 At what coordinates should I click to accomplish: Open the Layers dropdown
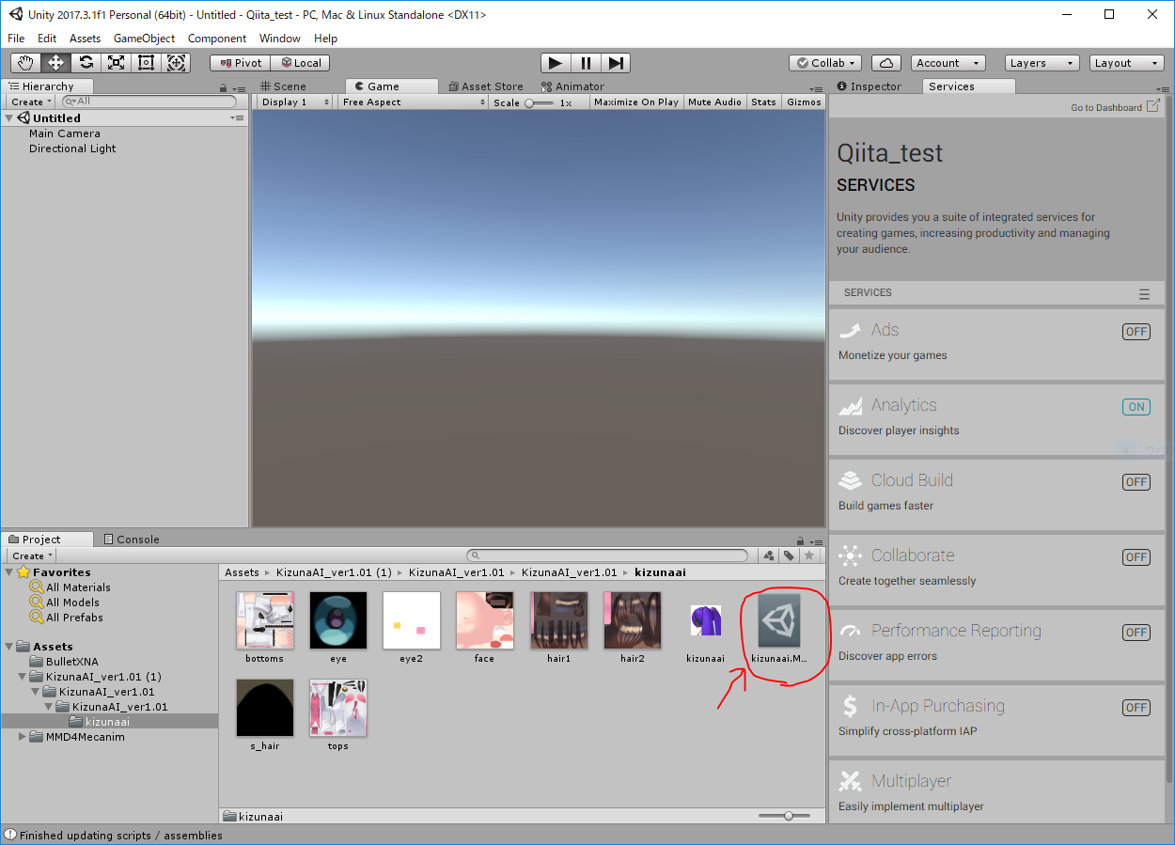1042,63
